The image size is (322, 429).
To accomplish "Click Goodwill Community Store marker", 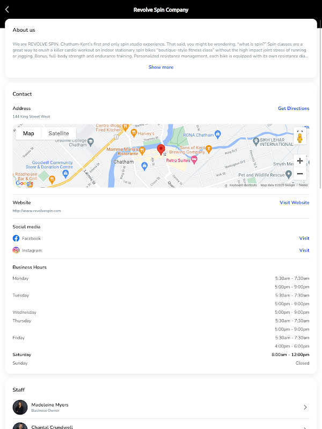I will coord(65,174).
